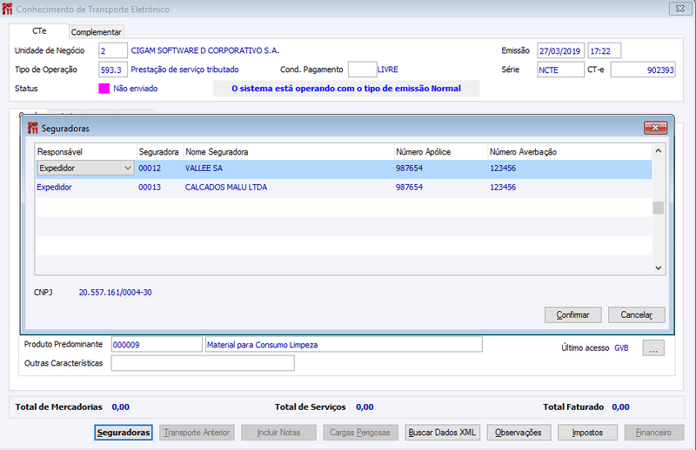
Task: Click Número Apólice 987654 in CALCADOS MALU row
Action: pyautogui.click(x=441, y=188)
